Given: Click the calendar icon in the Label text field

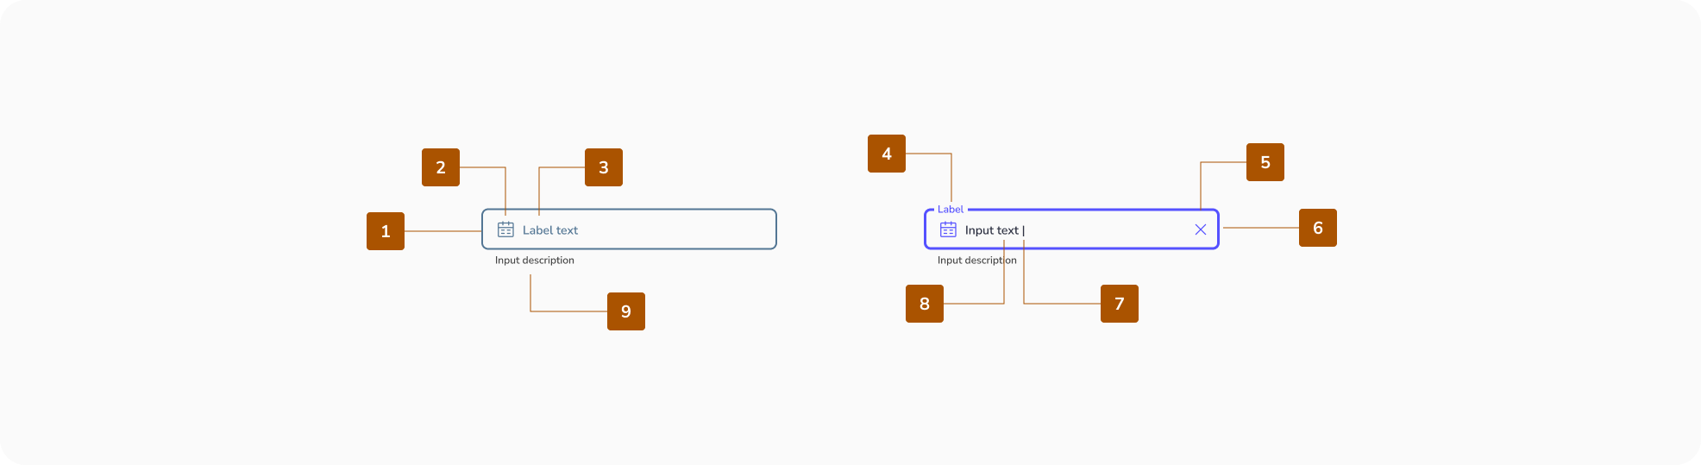Looking at the screenshot, I should pyautogui.click(x=505, y=229).
